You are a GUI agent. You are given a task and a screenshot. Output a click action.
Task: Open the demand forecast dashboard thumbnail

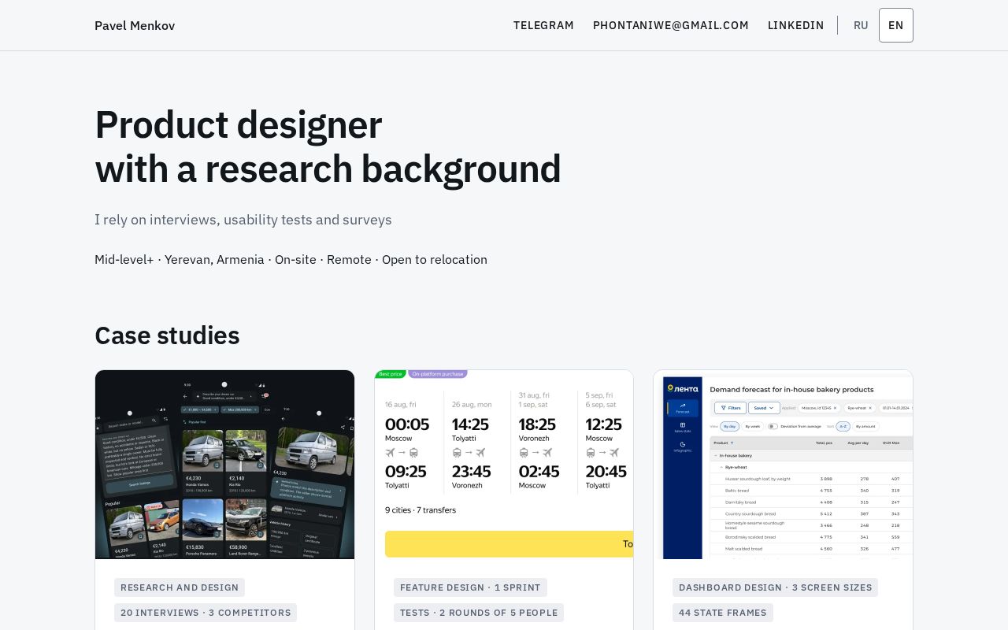784,465
